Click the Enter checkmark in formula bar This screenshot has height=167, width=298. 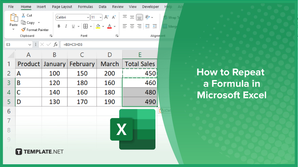(49, 45)
